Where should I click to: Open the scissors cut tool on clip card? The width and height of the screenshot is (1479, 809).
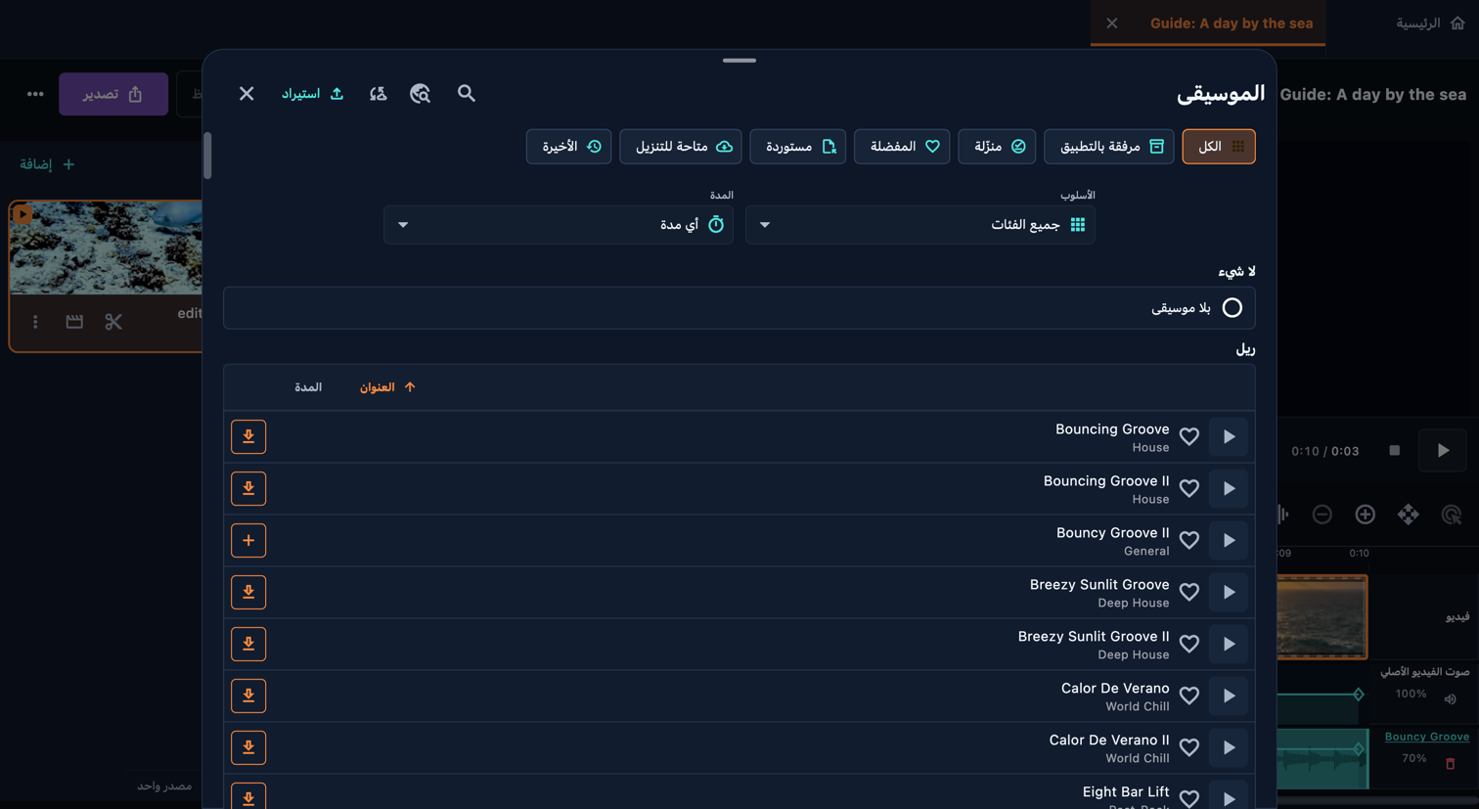pyautogui.click(x=113, y=322)
